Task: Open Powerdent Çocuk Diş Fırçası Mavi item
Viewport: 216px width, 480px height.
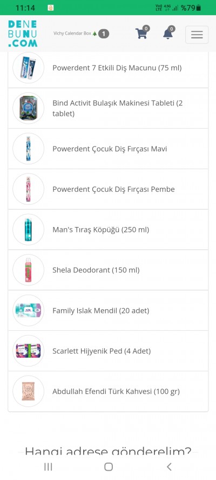Action: click(x=108, y=149)
